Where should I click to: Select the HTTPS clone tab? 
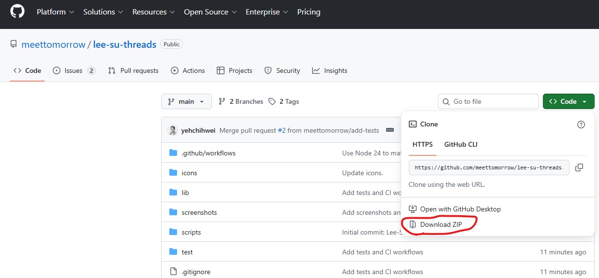point(422,144)
